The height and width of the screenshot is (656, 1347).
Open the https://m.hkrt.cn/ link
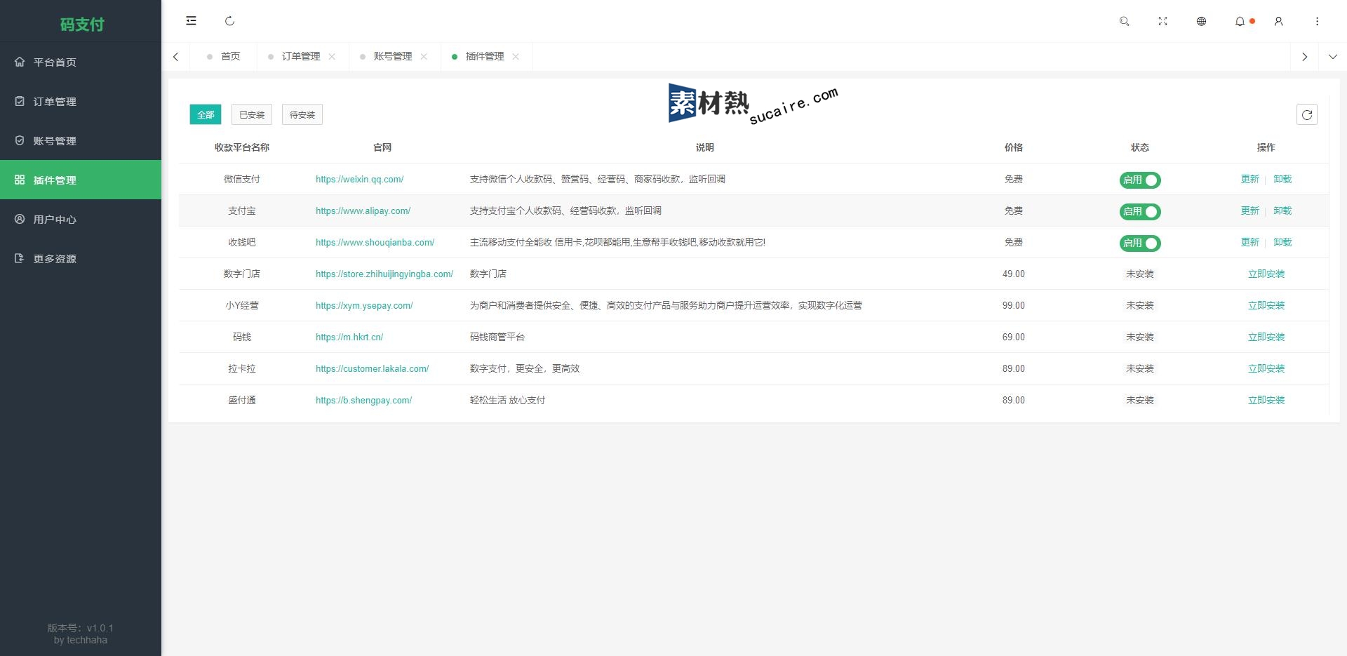[349, 337]
